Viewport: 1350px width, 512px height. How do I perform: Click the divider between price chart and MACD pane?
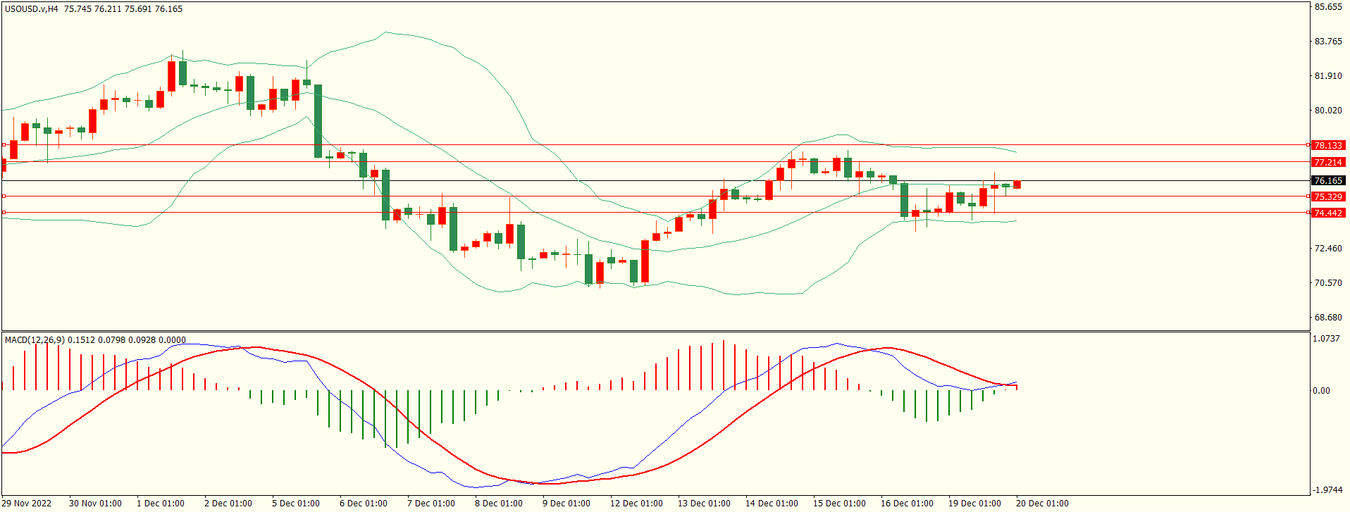pyautogui.click(x=655, y=331)
